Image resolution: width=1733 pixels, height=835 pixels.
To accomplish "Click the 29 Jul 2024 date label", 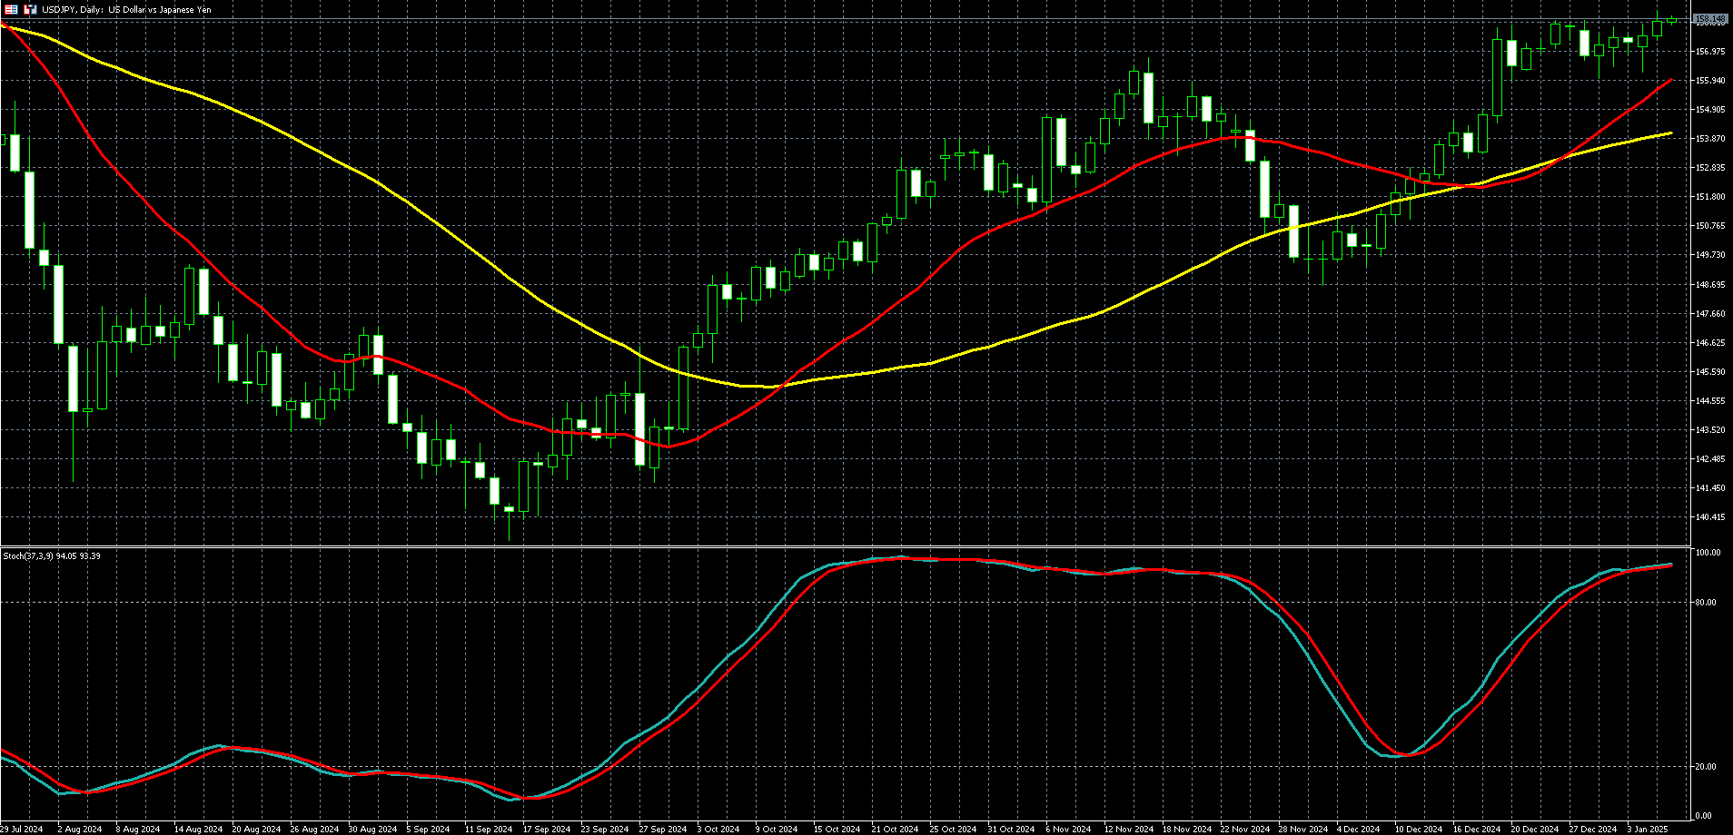I will click(x=22, y=829).
